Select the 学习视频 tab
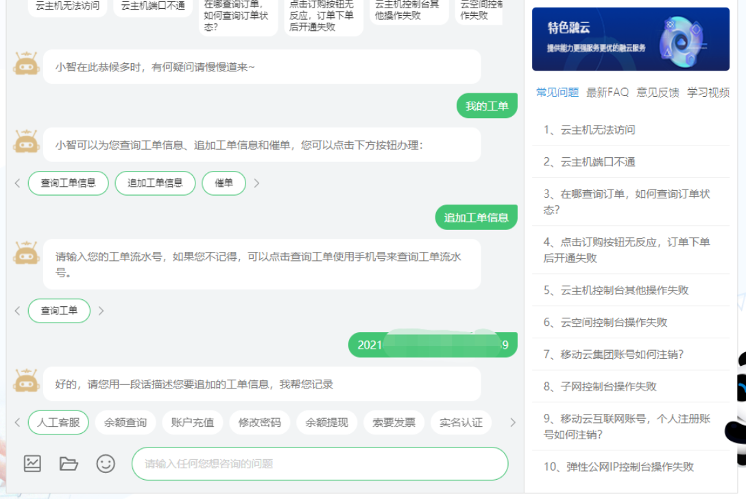This screenshot has width=746, height=499. (x=708, y=92)
